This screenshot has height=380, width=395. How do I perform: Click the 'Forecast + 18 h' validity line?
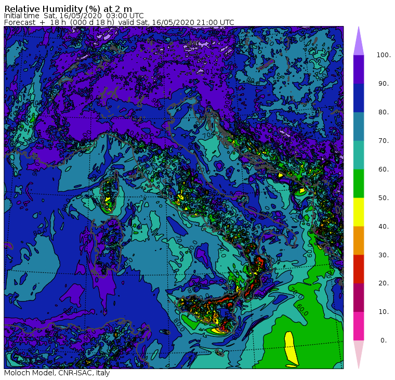point(119,22)
